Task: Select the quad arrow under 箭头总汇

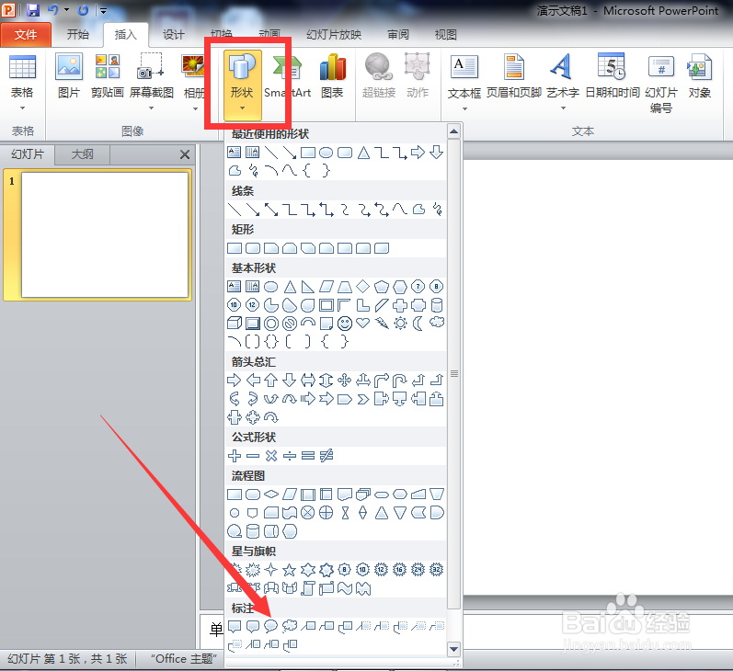Action: coord(345,381)
